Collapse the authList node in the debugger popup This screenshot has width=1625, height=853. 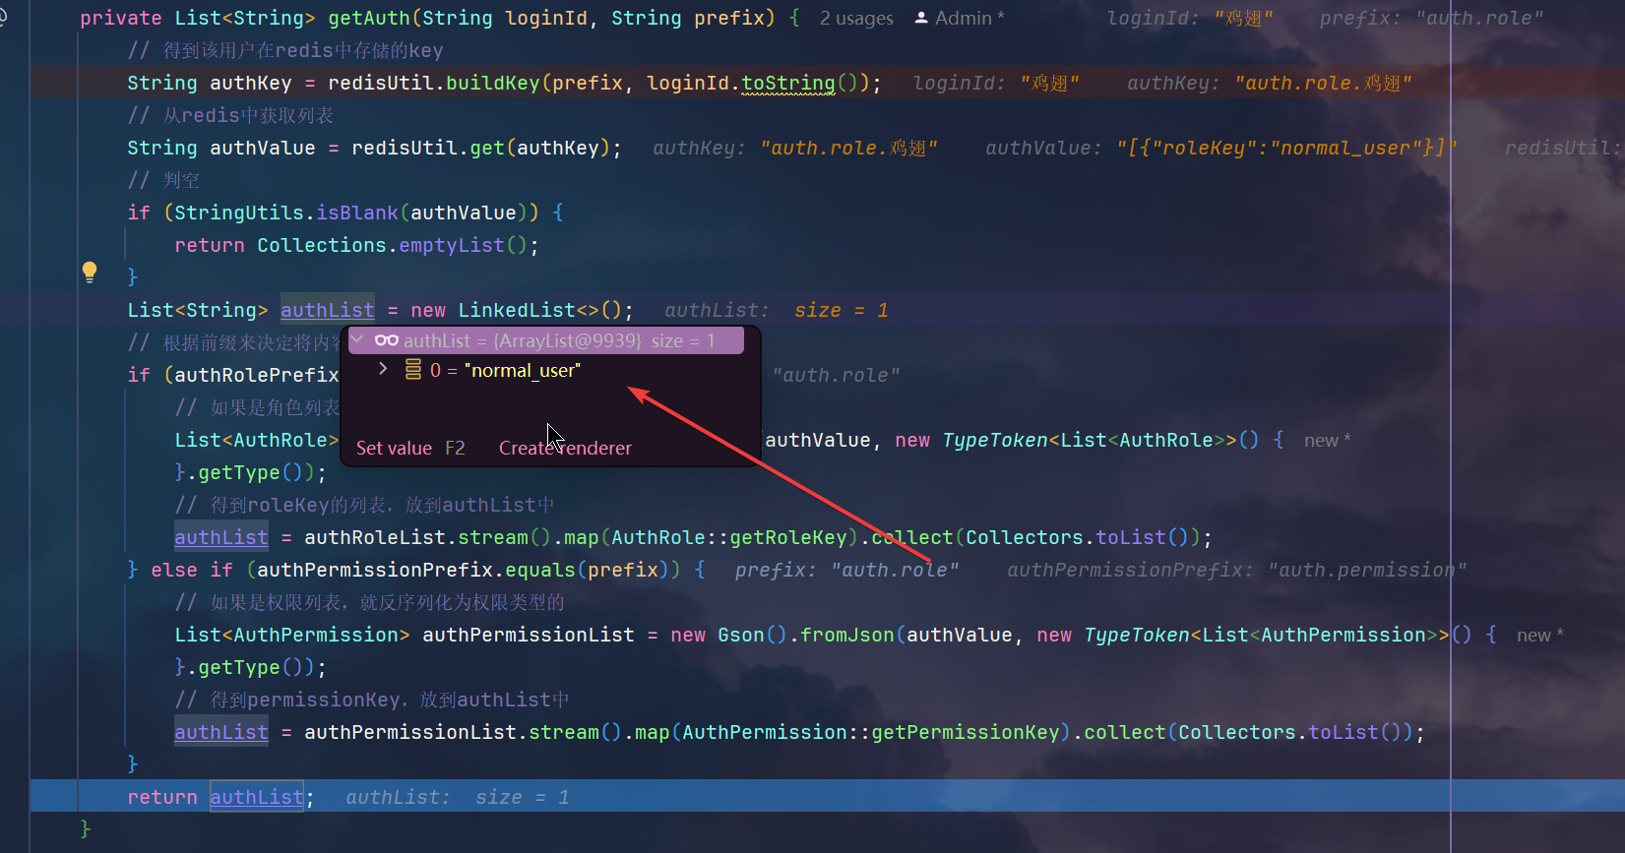click(x=358, y=340)
